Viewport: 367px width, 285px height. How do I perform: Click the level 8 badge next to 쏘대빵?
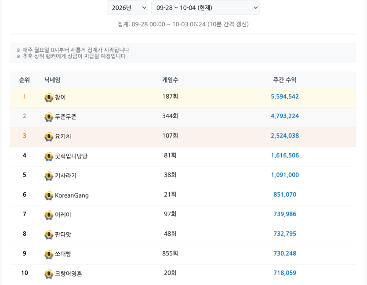pos(49,254)
